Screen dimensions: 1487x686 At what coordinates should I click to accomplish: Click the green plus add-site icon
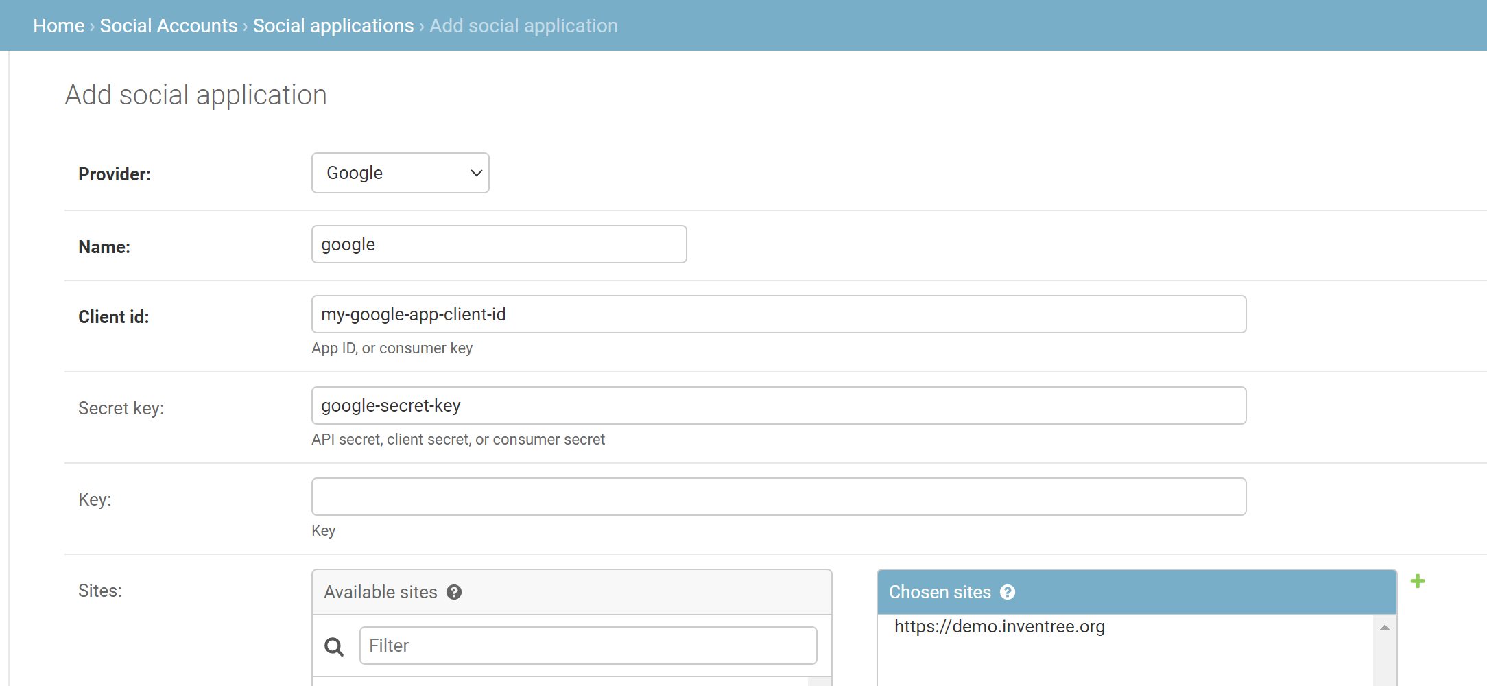(x=1417, y=582)
